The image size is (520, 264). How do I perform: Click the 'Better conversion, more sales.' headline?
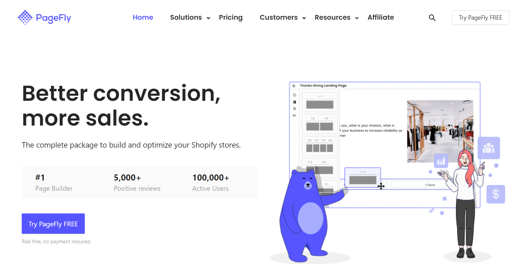click(x=121, y=106)
